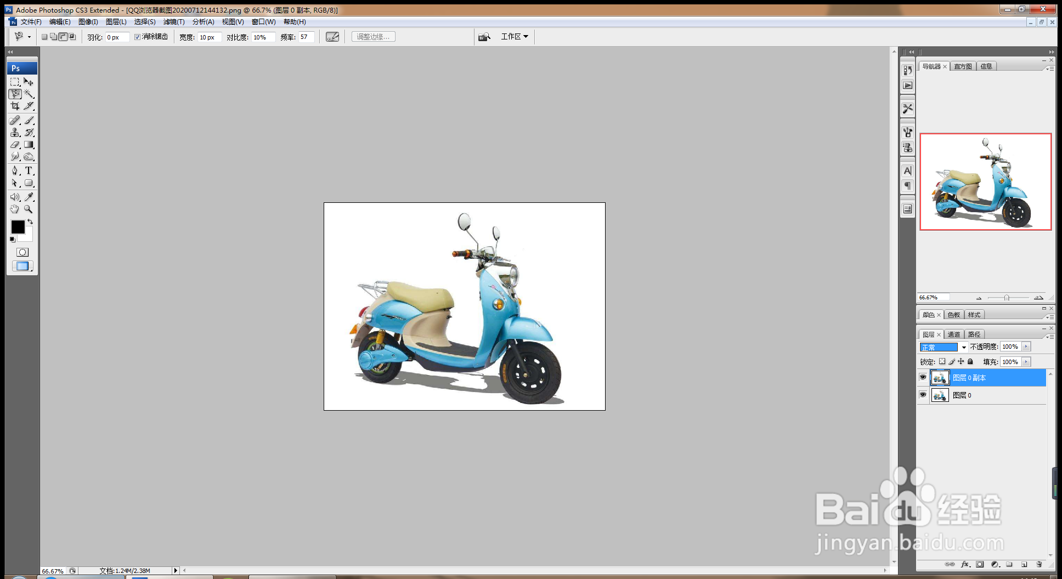
Task: Switch to the 直方图 tab
Action: pos(963,66)
